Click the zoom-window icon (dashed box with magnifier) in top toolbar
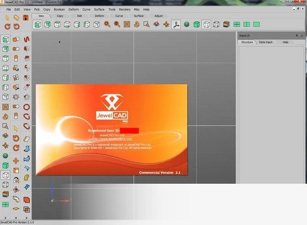307x225 pixels. point(146,24)
